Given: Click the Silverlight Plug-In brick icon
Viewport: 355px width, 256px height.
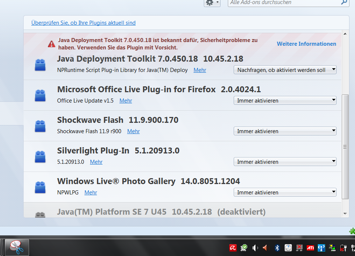Looking at the screenshot, I should pos(40,156).
